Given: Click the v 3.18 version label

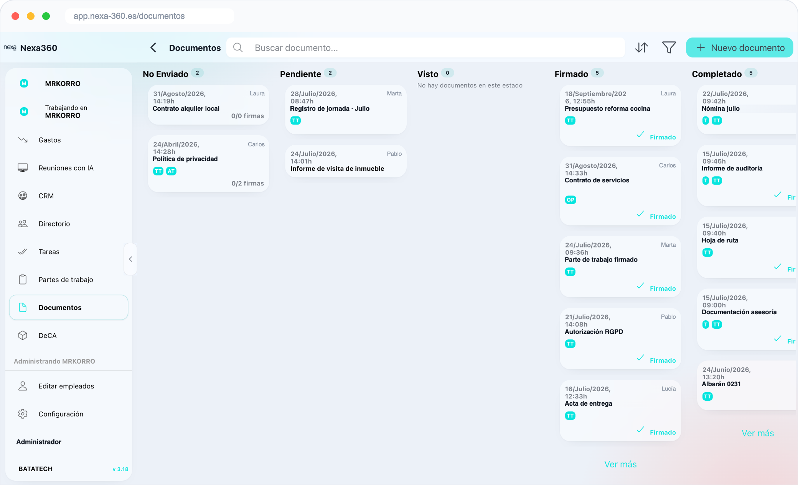Looking at the screenshot, I should tap(120, 469).
